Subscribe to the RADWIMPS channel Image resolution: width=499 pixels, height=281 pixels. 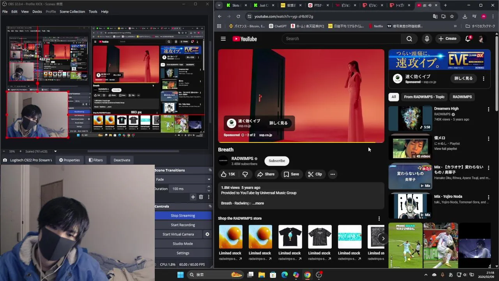coord(277,161)
